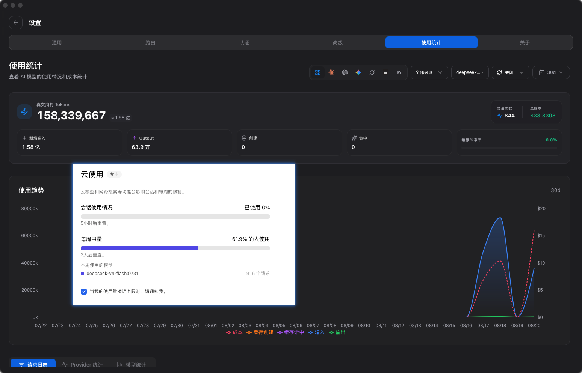
Task: Click the 使用趋势 chart heading
Action: [31, 190]
